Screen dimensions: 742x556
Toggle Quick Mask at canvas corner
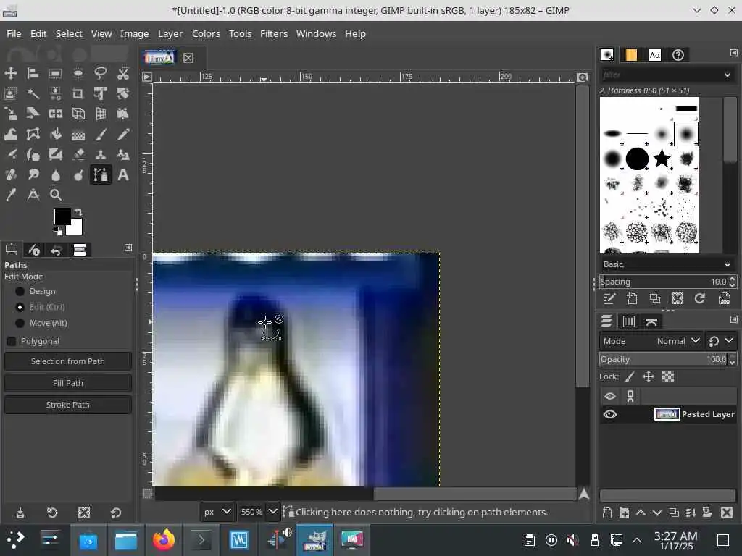[148, 494]
